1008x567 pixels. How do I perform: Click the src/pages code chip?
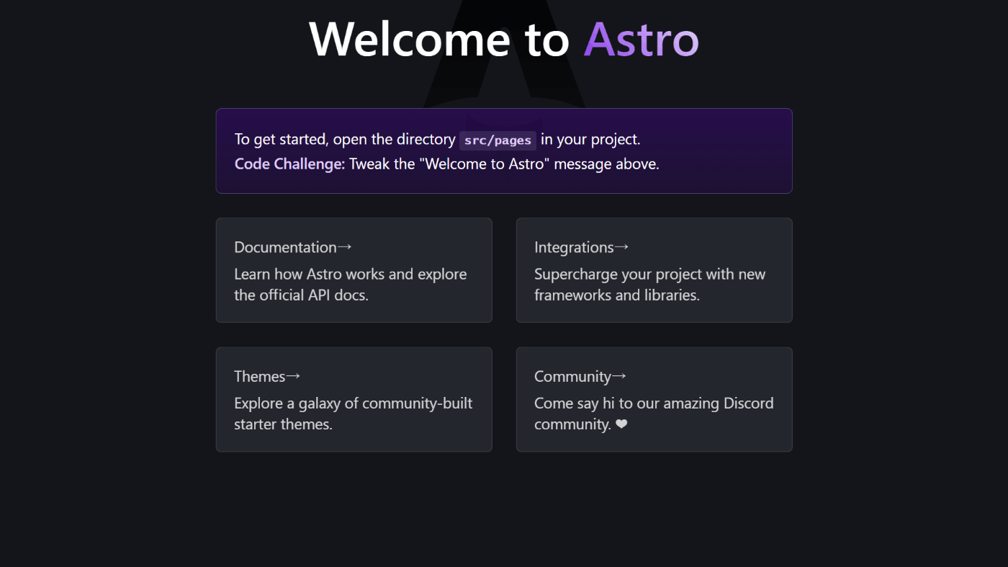(498, 140)
